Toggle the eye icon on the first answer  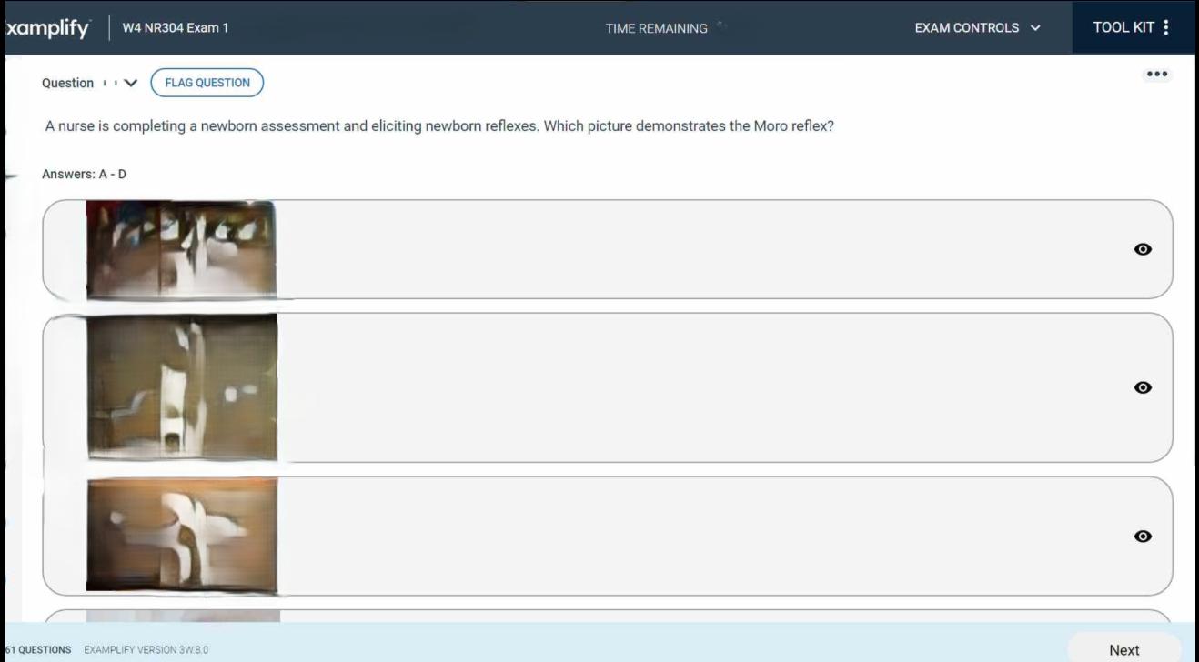coord(1144,249)
